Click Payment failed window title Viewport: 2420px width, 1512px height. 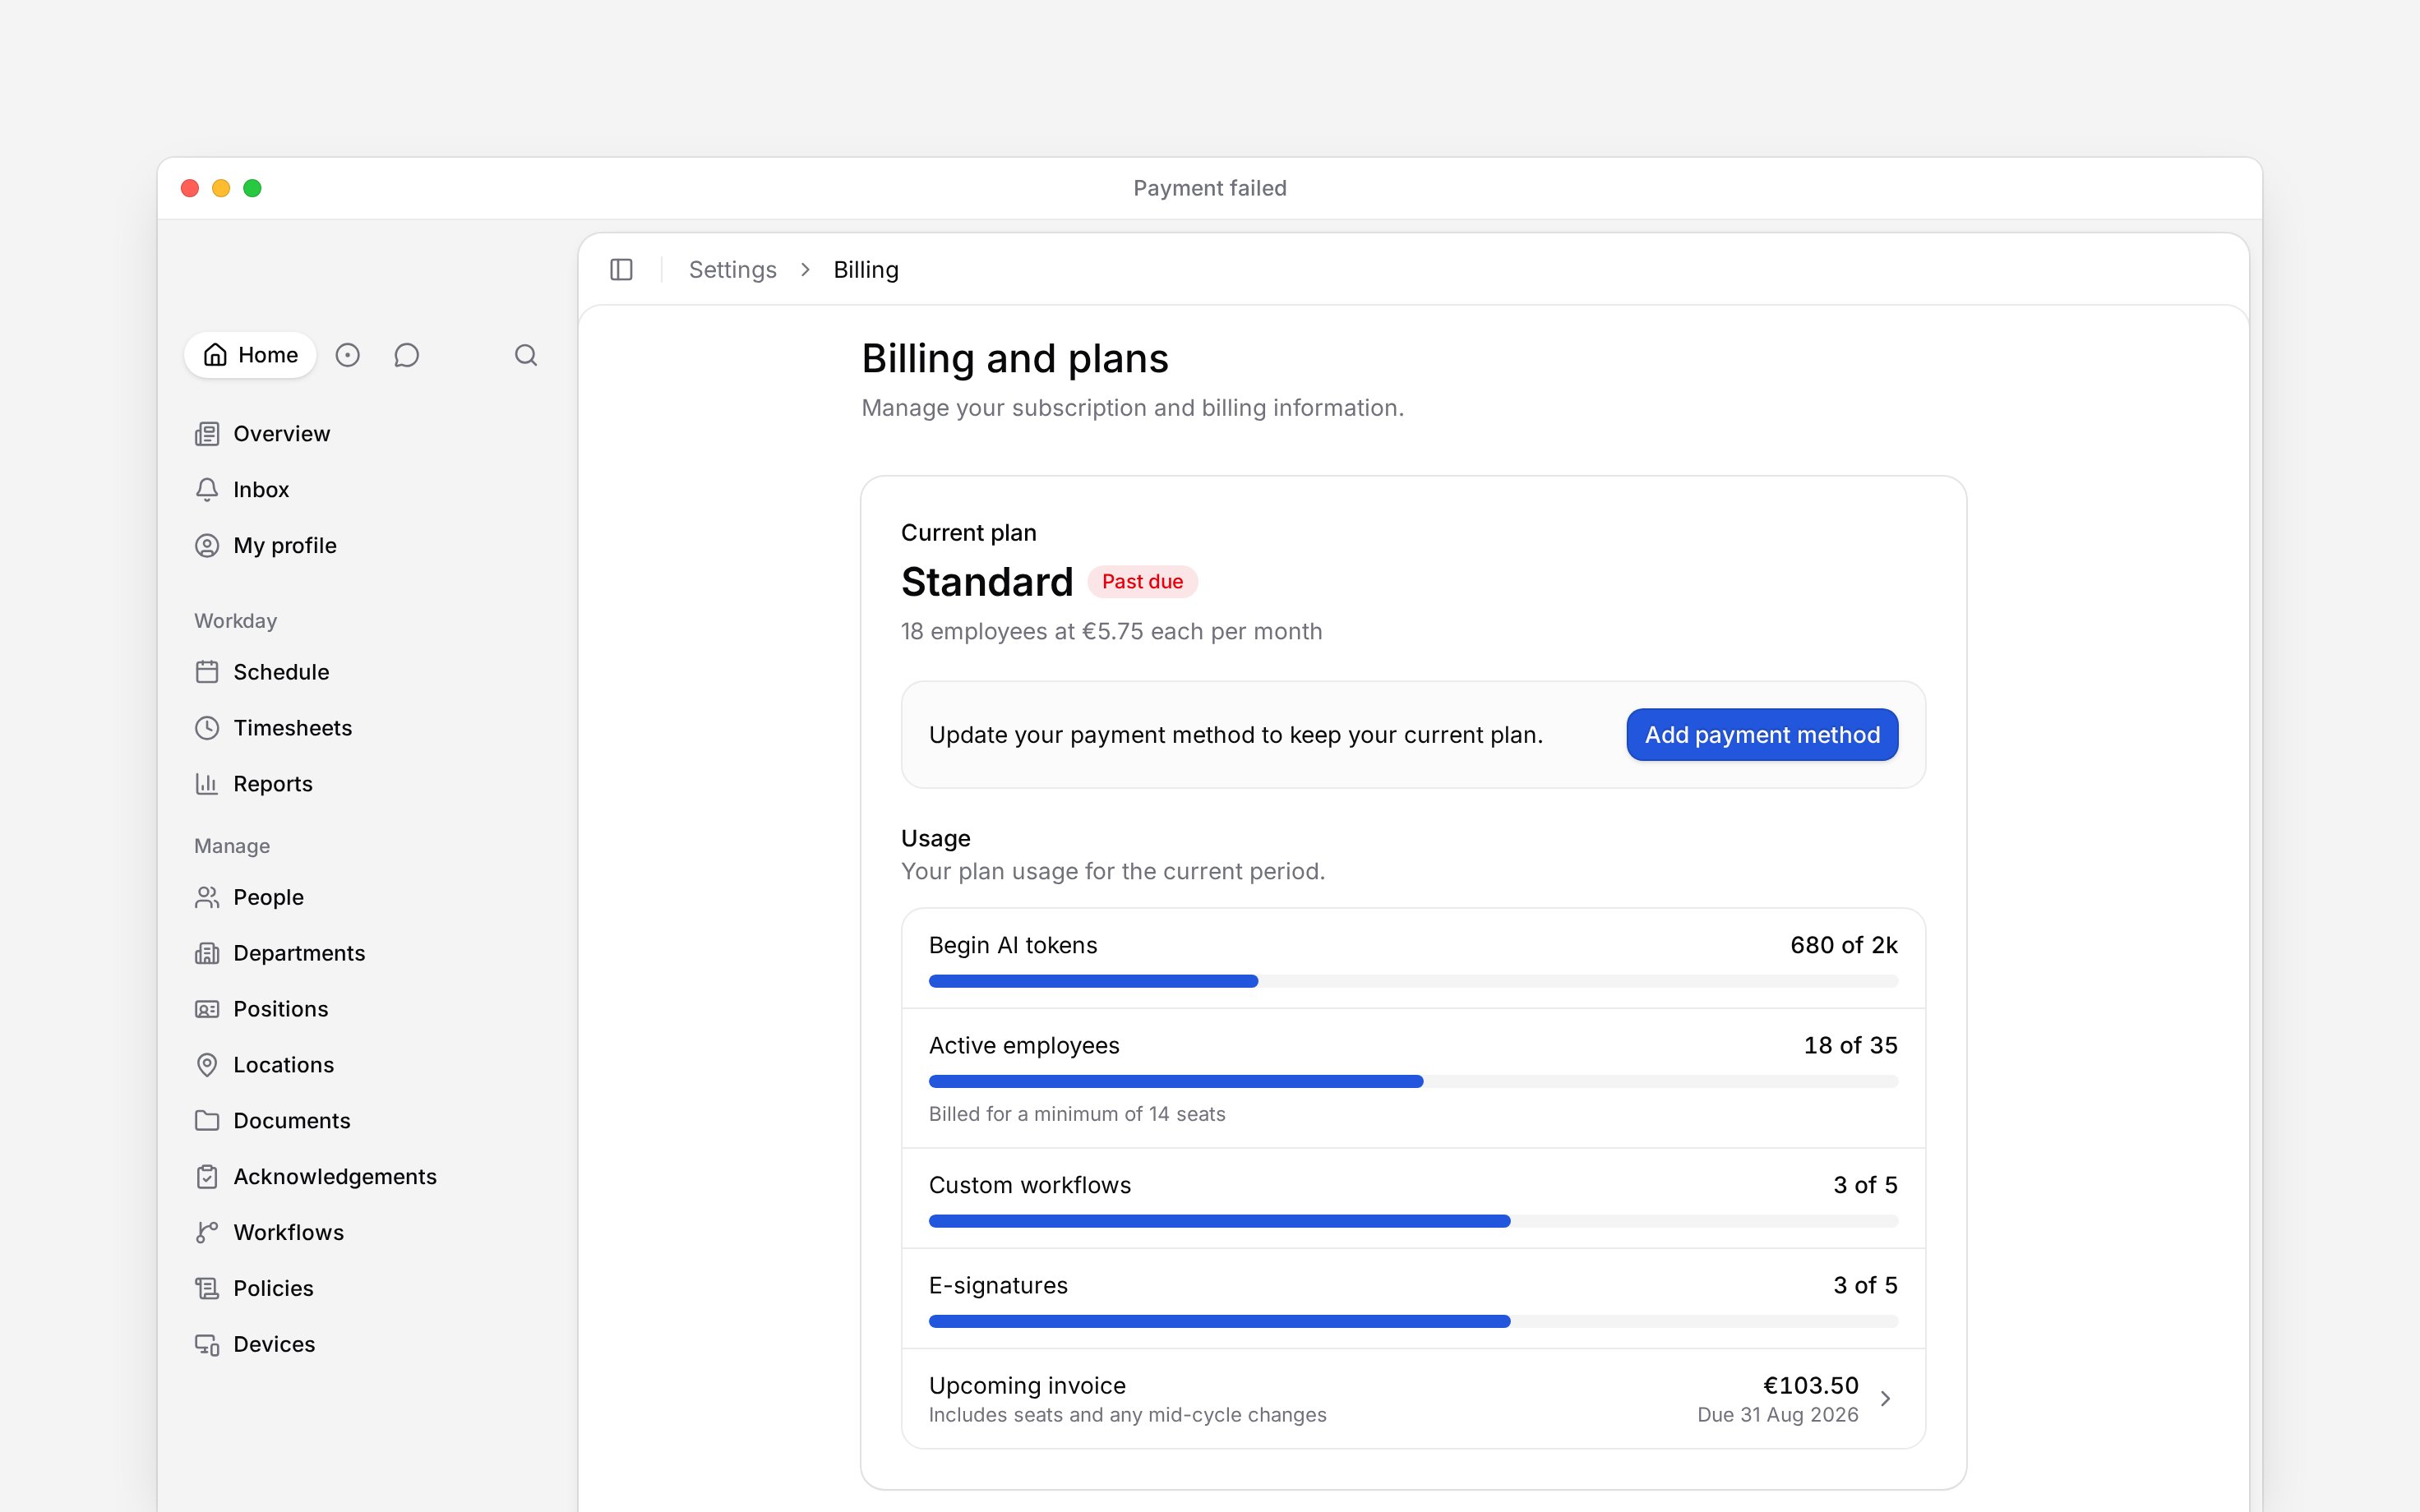(1209, 188)
